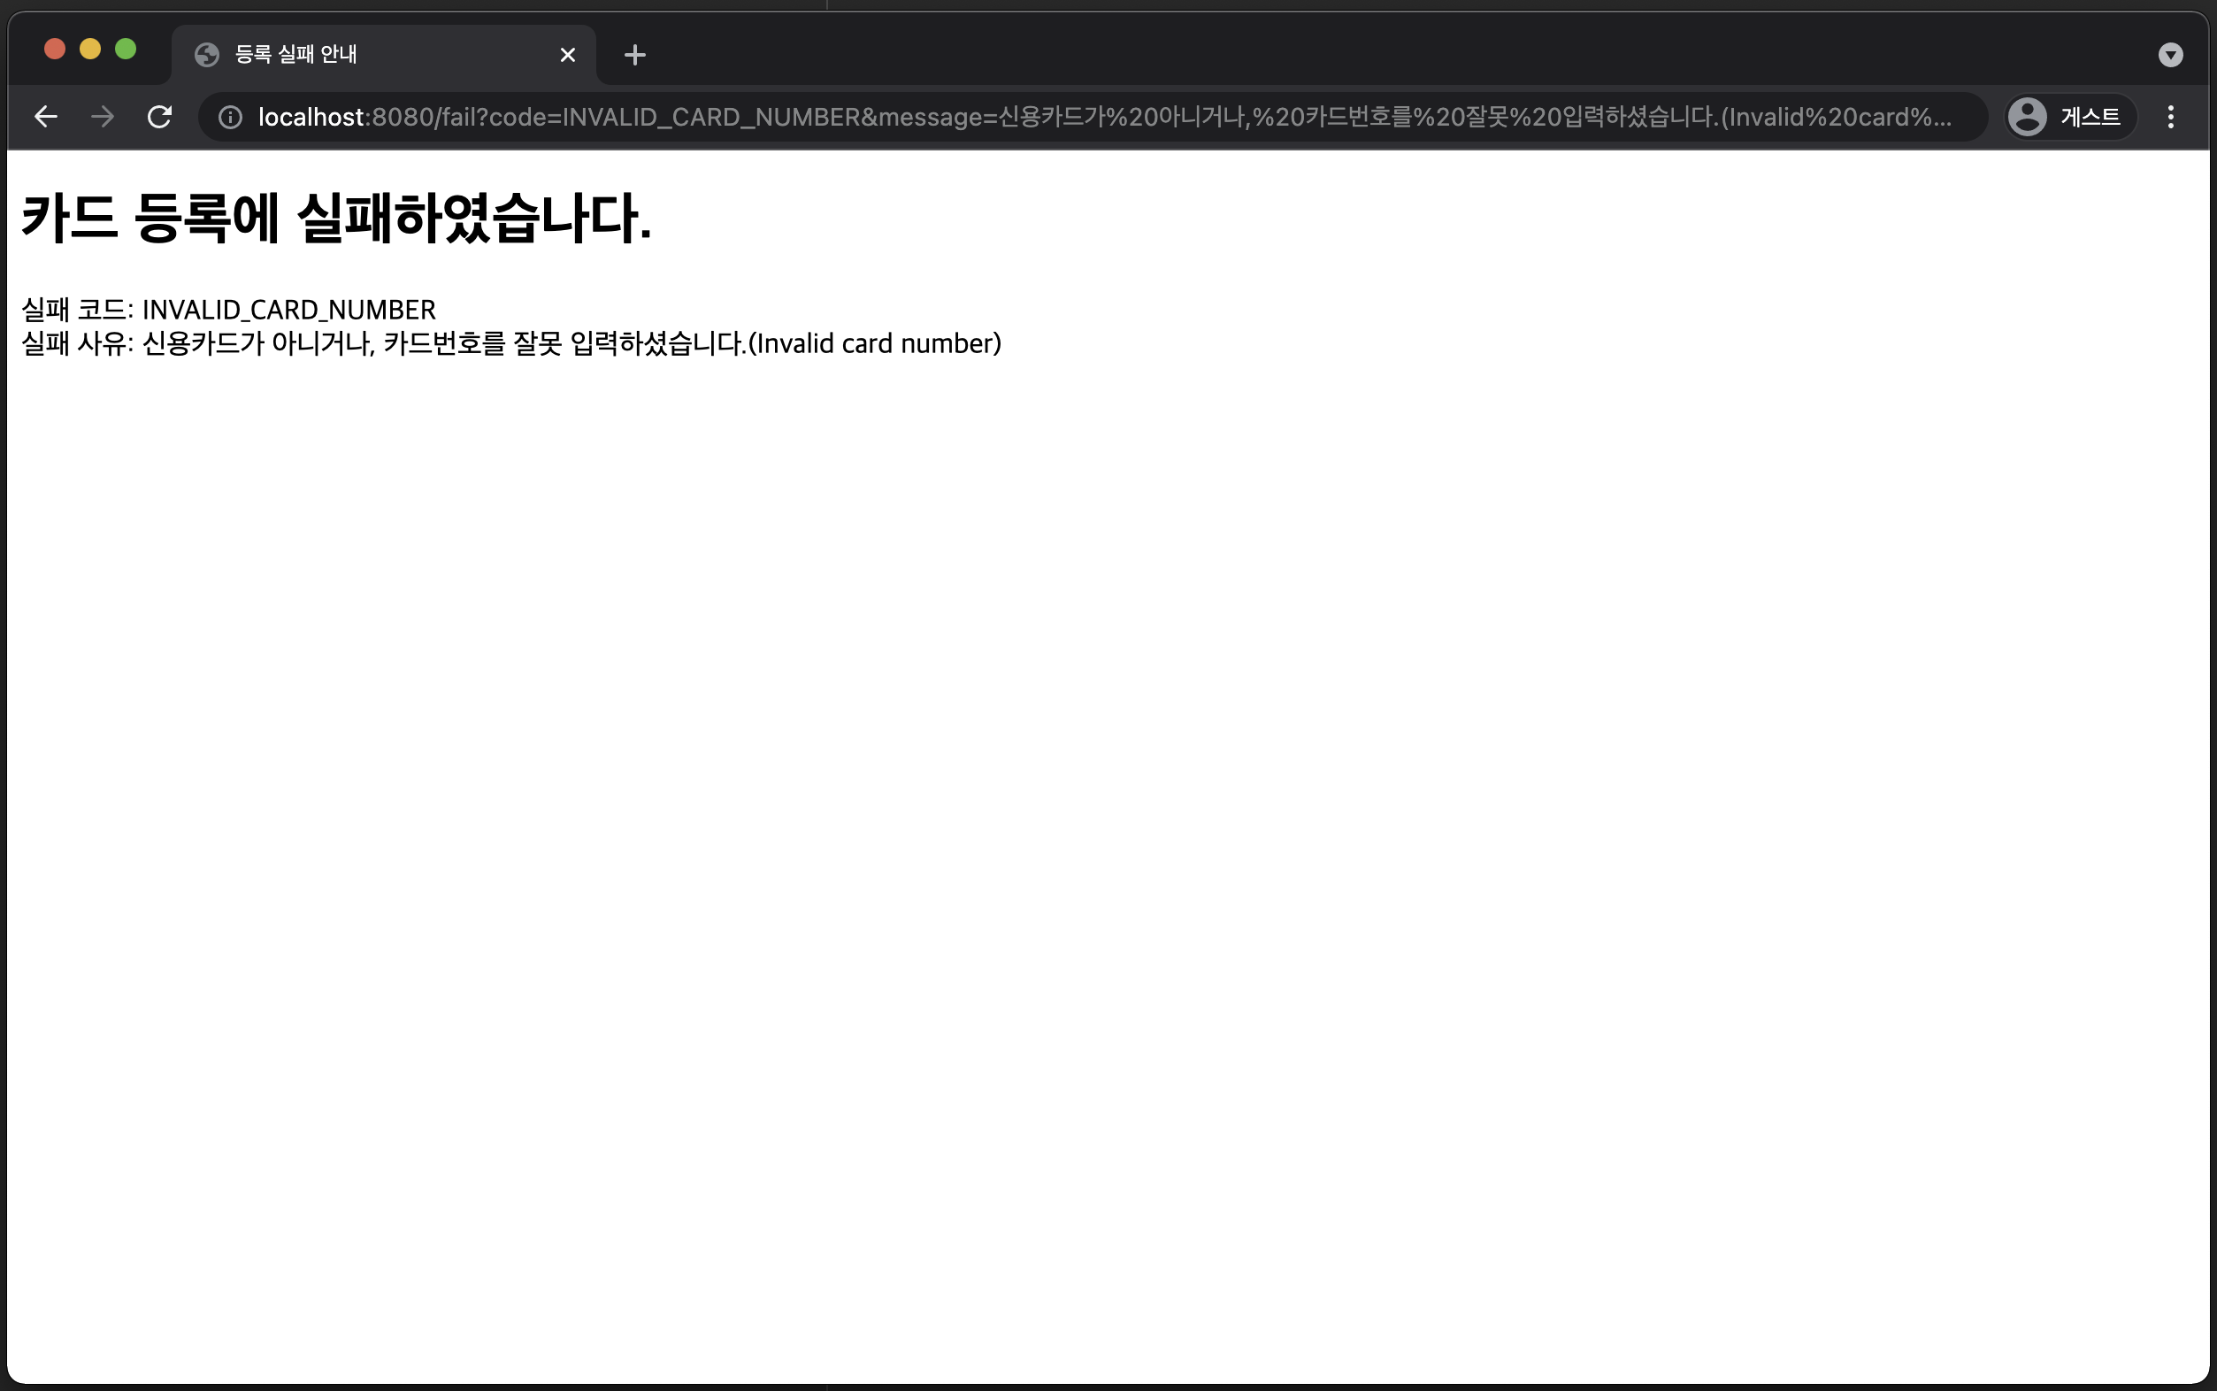Close the window with the red button
This screenshot has width=2217, height=1391.
pyautogui.click(x=55, y=49)
